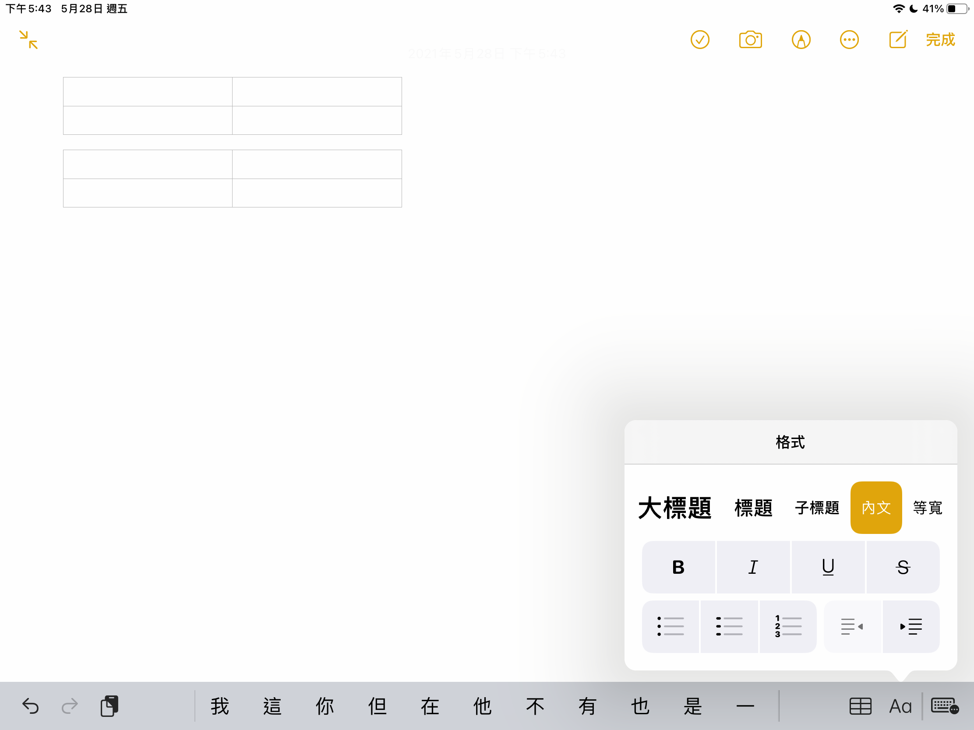
Task: Tap the checklist checkmark icon
Action: tap(700, 40)
